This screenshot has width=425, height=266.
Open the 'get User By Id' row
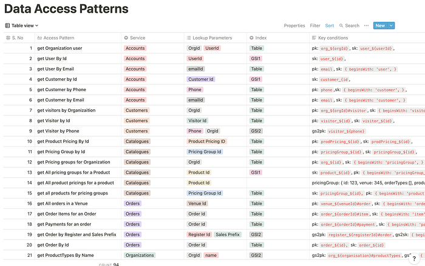pyautogui.click(x=52, y=58)
